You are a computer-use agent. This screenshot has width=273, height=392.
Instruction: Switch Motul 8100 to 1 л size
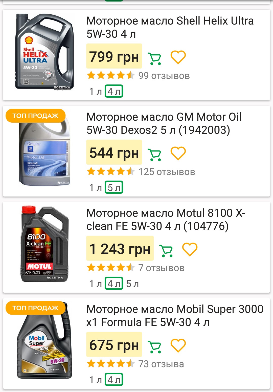click(95, 284)
